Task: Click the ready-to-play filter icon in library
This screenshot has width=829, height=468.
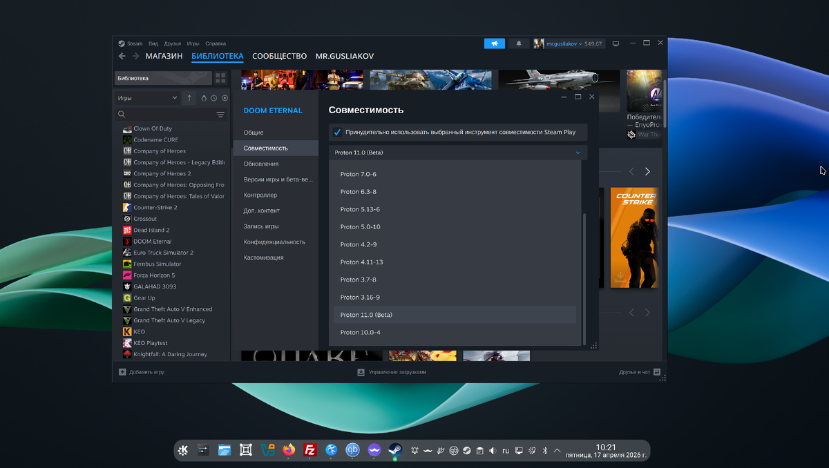Action: pos(224,98)
